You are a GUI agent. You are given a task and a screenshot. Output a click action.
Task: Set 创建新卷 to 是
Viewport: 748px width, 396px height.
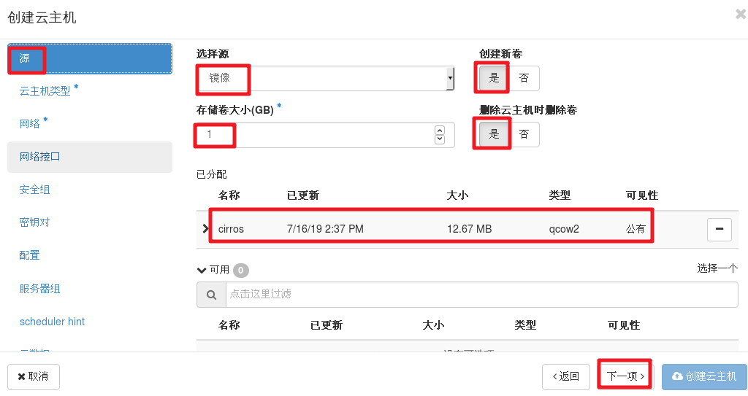(x=494, y=78)
